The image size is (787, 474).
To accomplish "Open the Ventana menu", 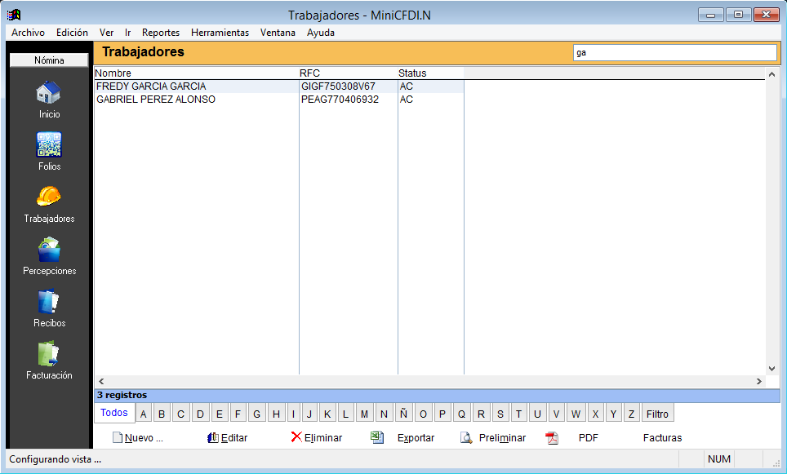I will (278, 33).
